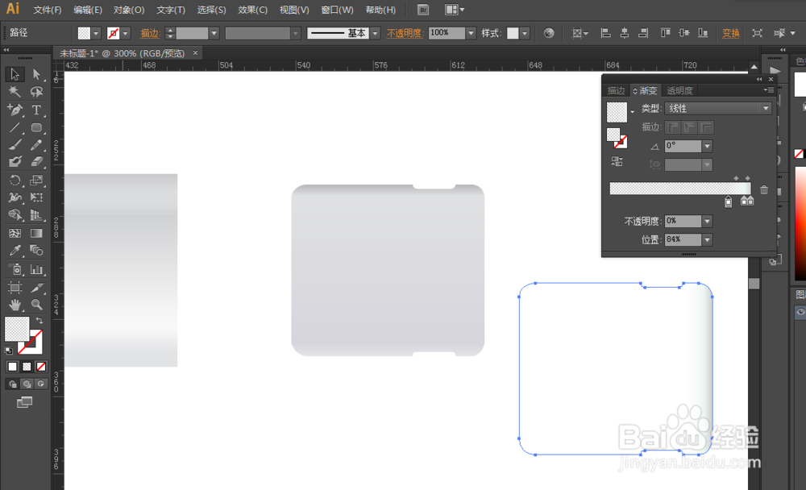Switch toolbox to Gradient fill mode
The width and height of the screenshot is (806, 490).
pyautogui.click(x=27, y=367)
